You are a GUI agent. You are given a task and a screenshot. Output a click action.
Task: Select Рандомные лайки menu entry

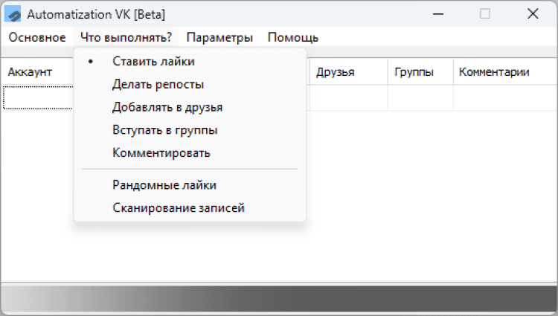[190, 185]
